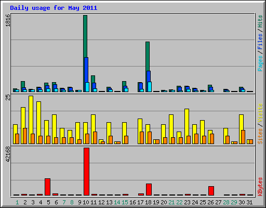This screenshot has height=208, width=266.
Task: Click the green Hits legend label
Action: tap(260, 21)
